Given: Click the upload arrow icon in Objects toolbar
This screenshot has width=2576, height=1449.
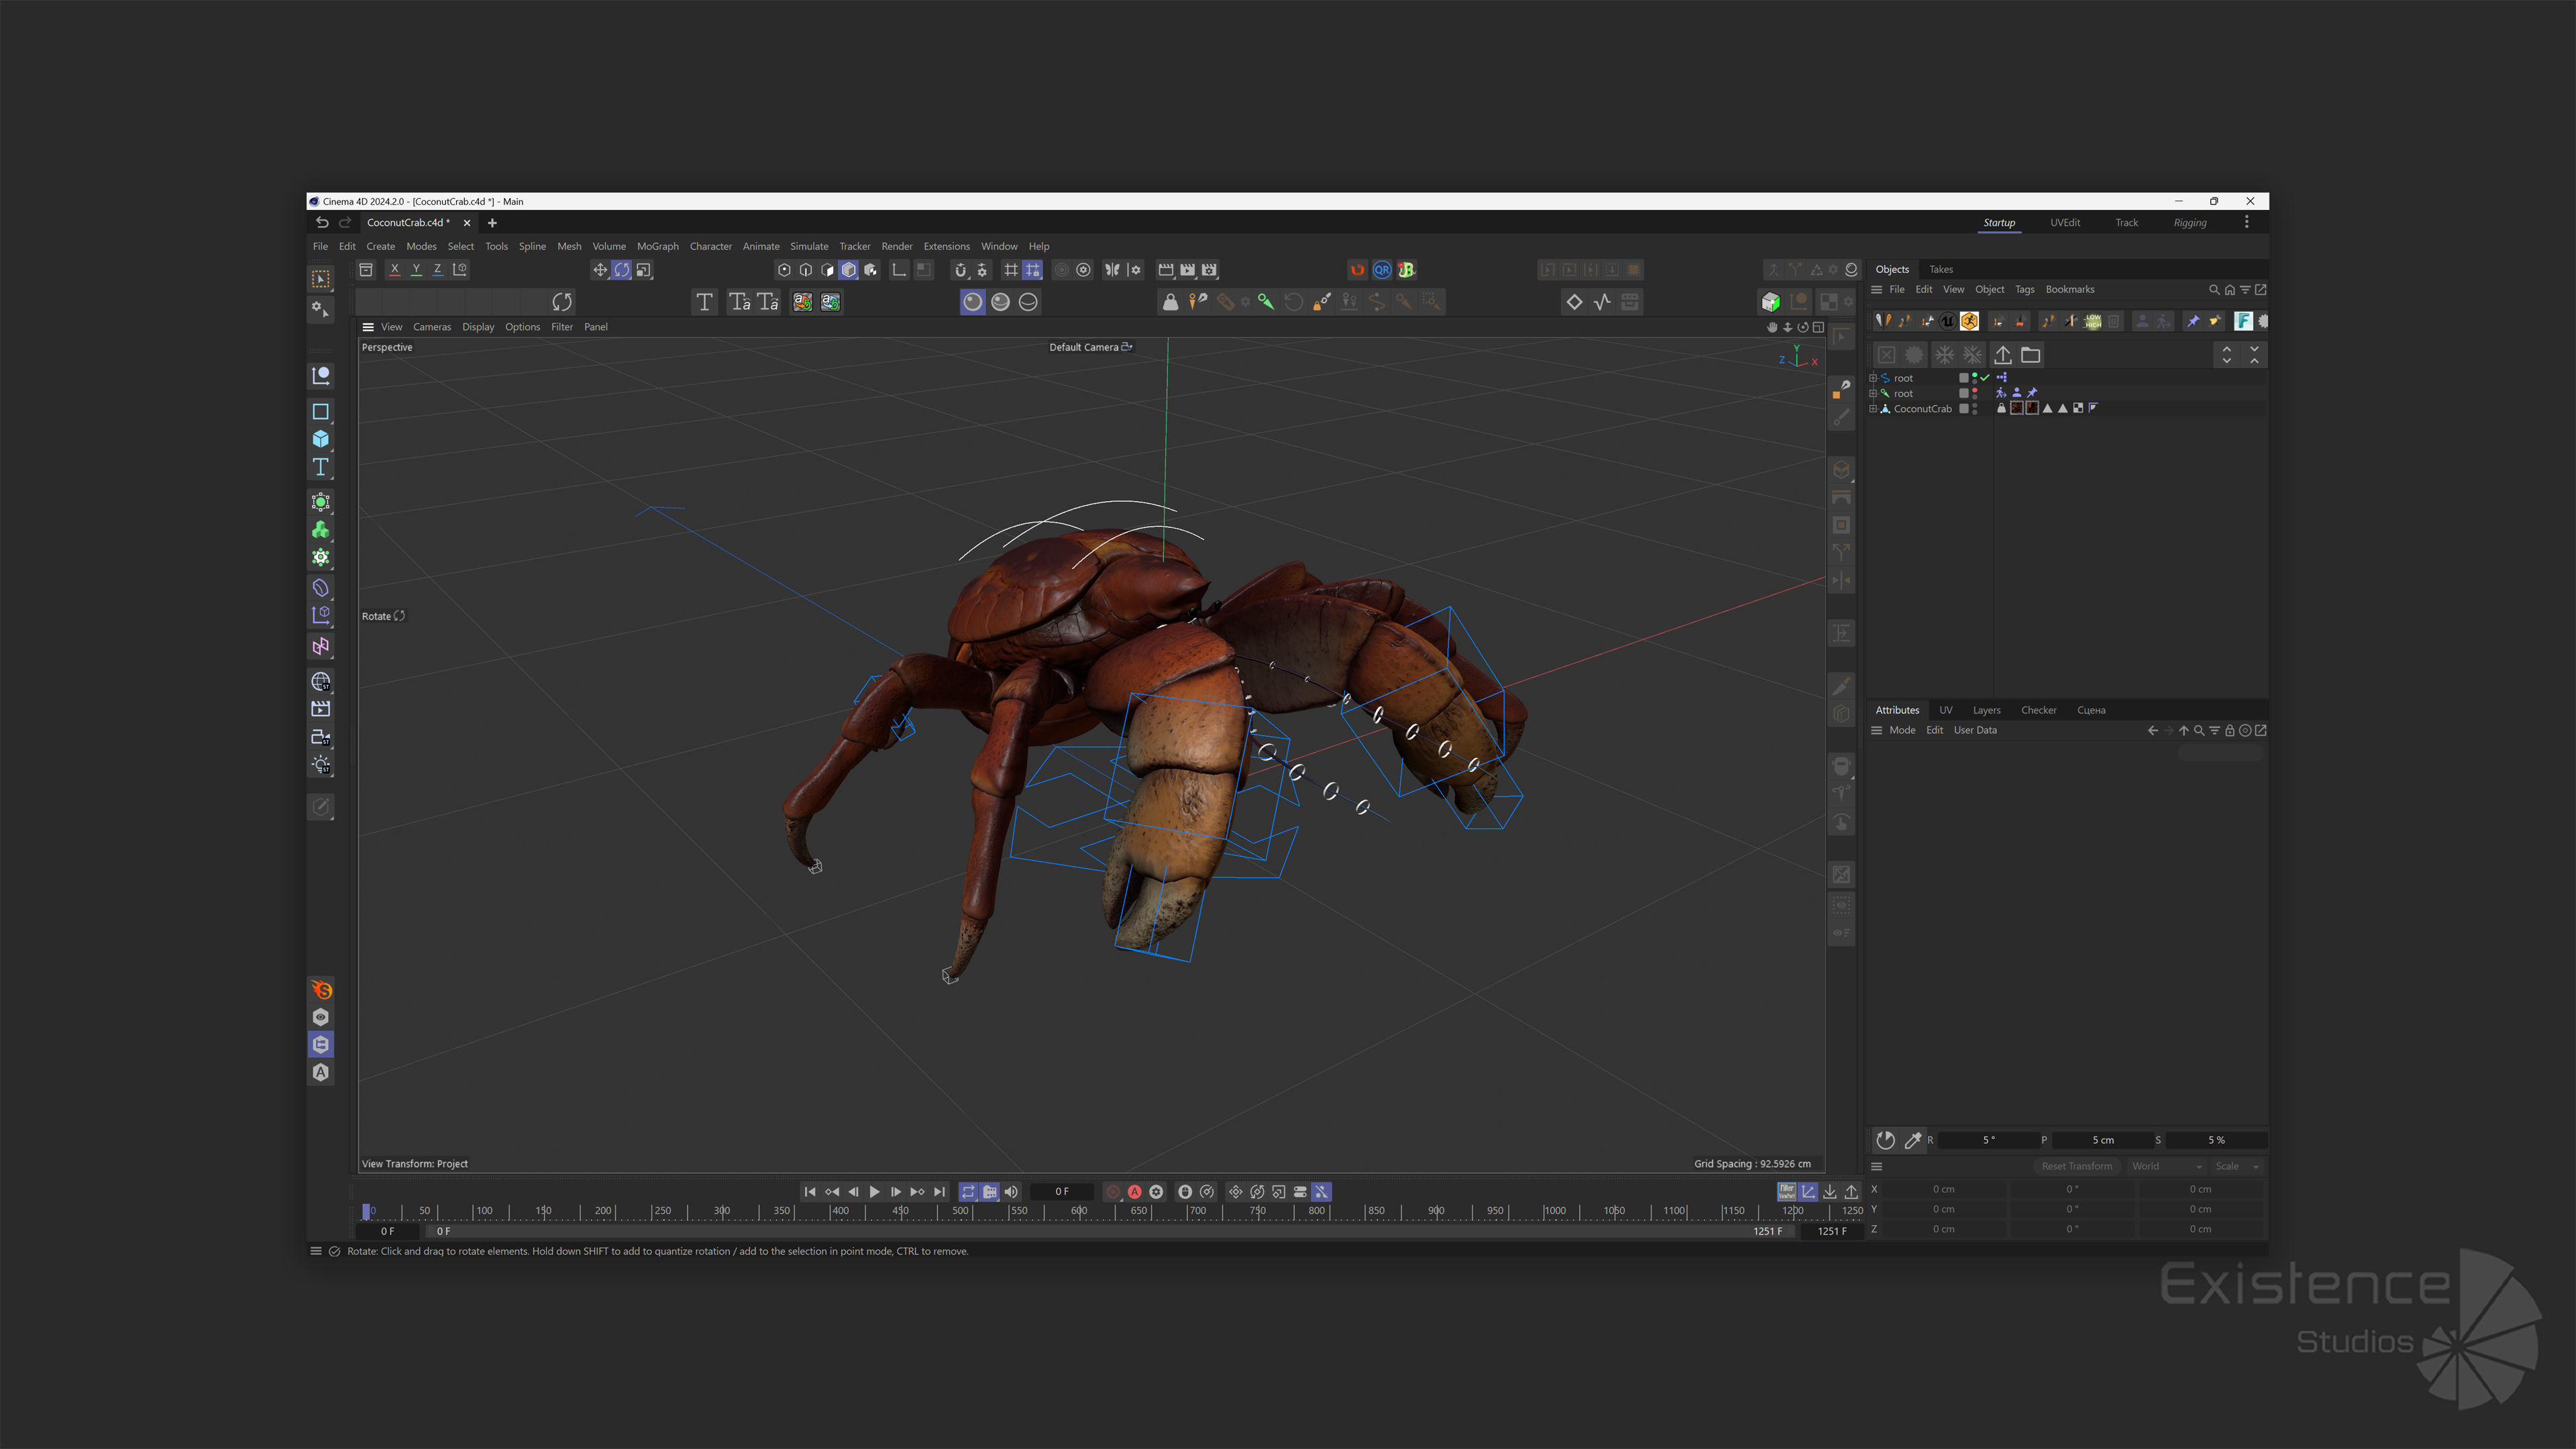Looking at the screenshot, I should (2002, 355).
